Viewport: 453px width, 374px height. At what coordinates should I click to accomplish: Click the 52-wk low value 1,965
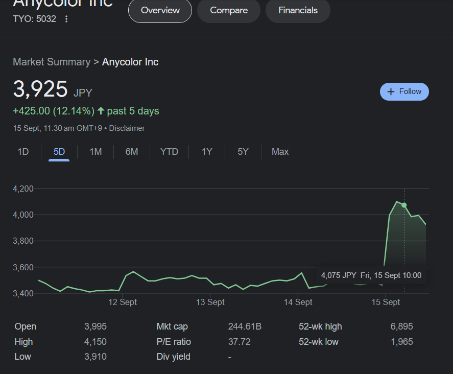[x=401, y=342]
